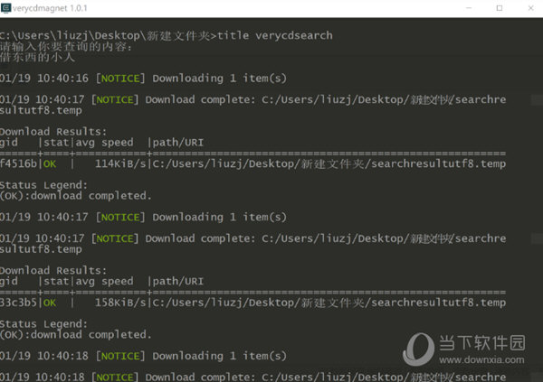
Task: Click the gid value 'f4516b'
Action: 18,163
